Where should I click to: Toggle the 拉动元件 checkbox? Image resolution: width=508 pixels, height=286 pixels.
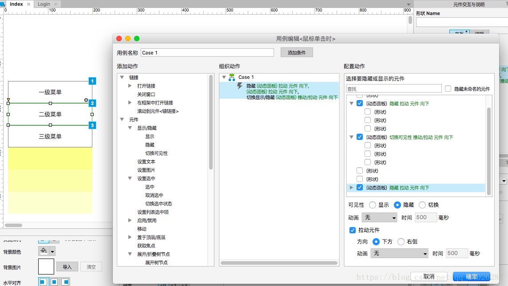coord(353,230)
